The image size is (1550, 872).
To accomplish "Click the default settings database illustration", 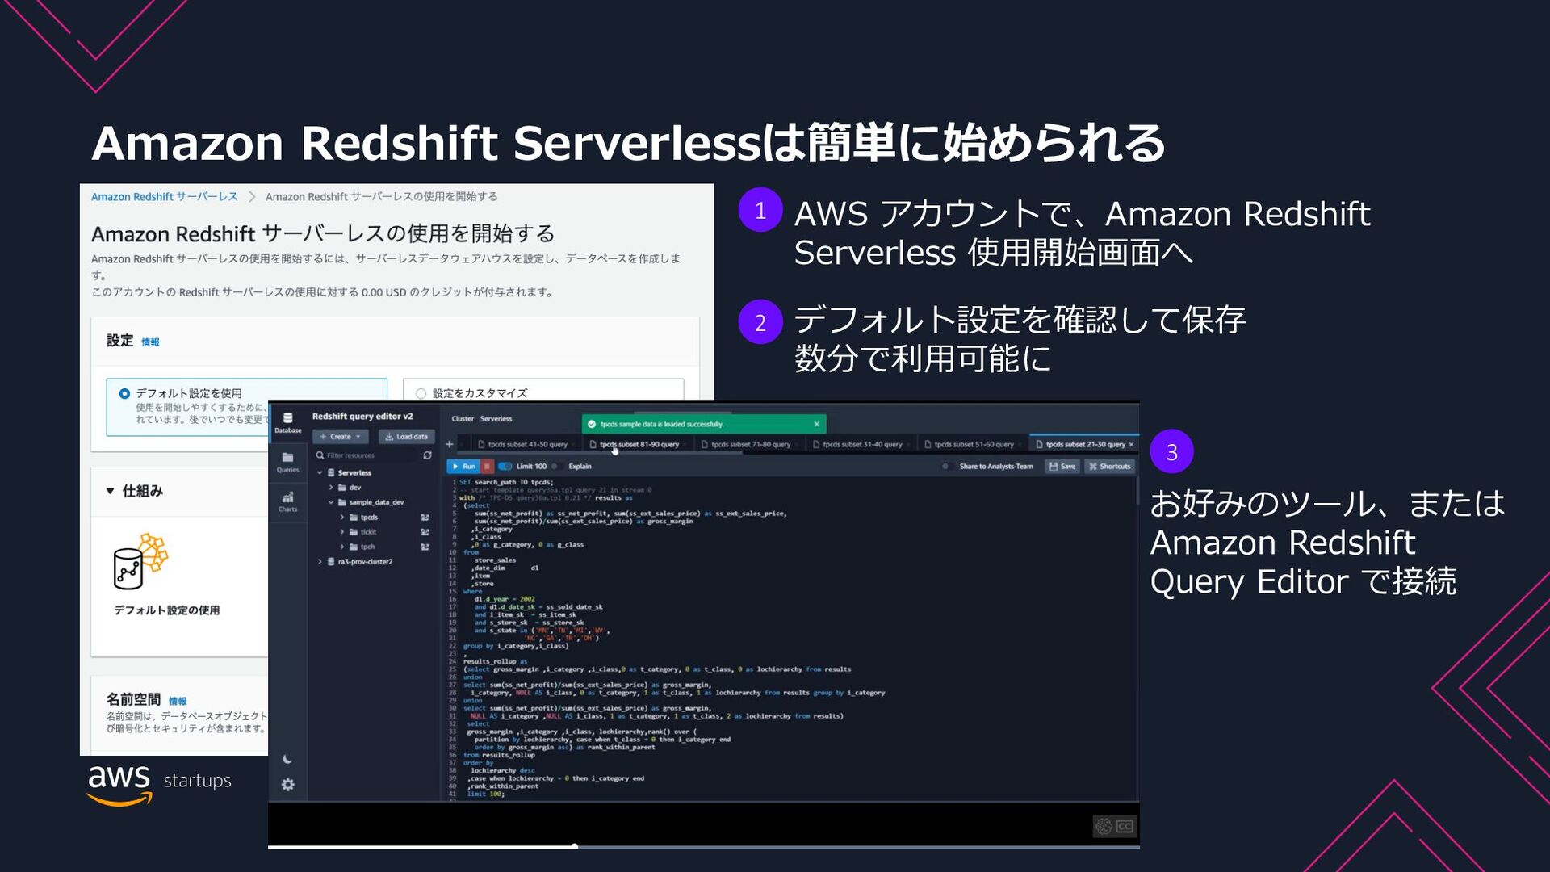I will 140,561.
